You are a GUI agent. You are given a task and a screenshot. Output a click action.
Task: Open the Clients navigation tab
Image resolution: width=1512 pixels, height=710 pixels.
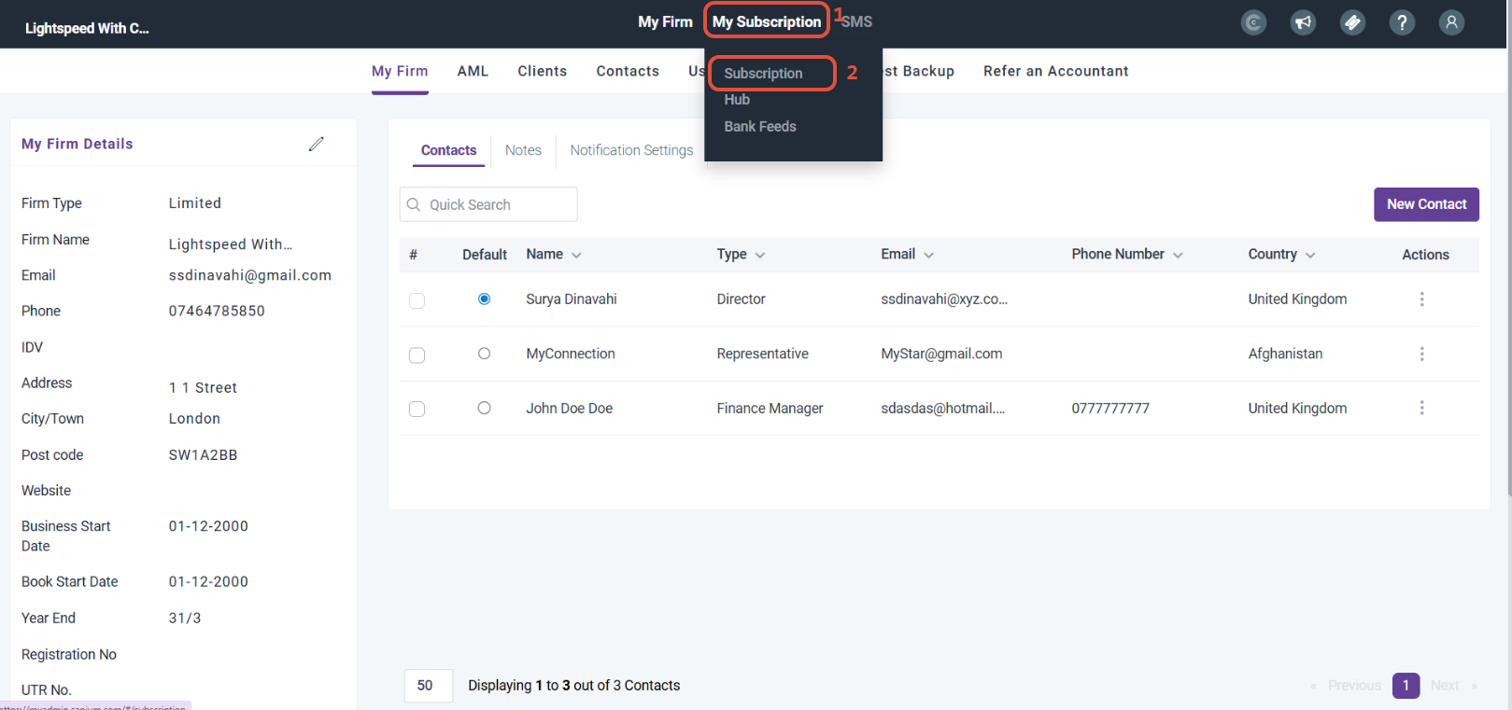coord(543,71)
